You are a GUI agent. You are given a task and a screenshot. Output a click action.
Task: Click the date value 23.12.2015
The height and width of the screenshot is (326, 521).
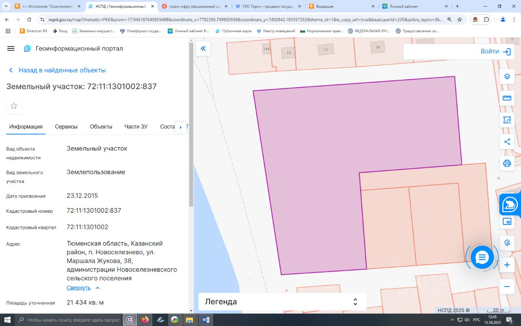point(82,196)
